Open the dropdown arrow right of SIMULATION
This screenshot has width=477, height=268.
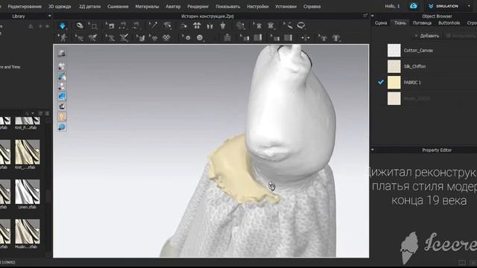(x=469, y=6)
